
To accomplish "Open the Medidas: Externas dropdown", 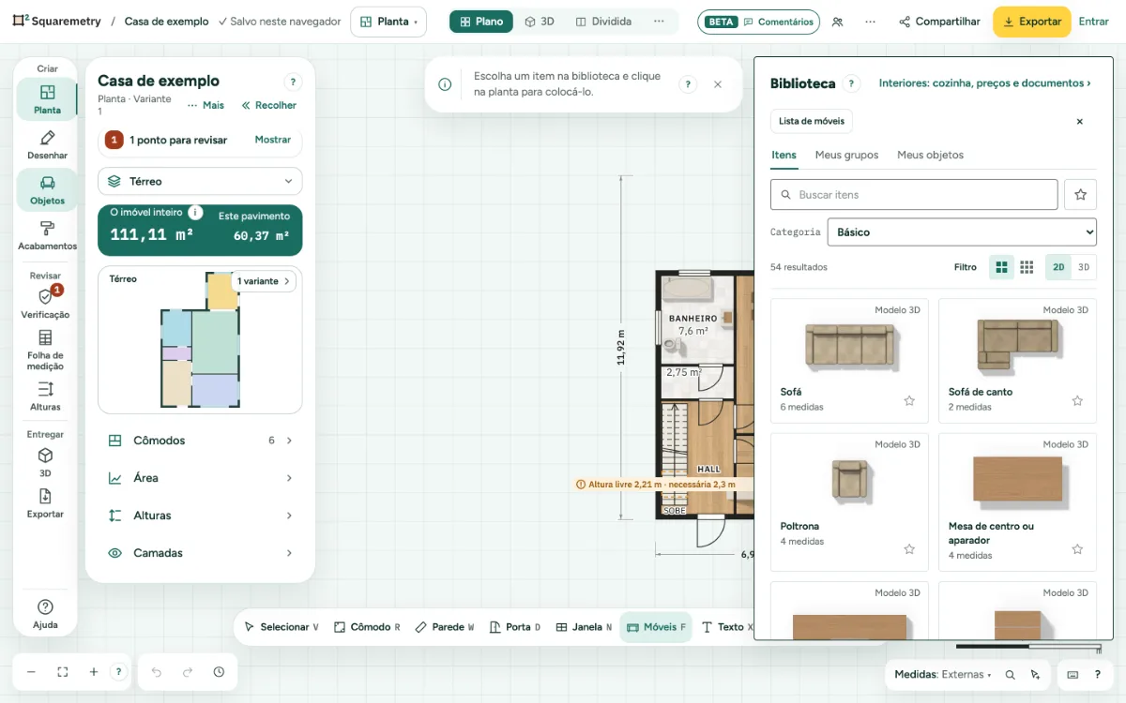I will coord(942,674).
